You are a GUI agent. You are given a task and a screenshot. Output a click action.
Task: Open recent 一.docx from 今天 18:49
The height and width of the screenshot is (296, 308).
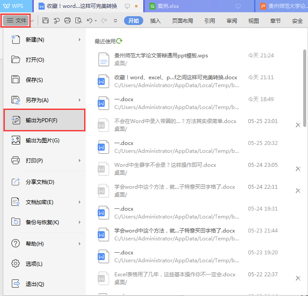click(x=198, y=103)
